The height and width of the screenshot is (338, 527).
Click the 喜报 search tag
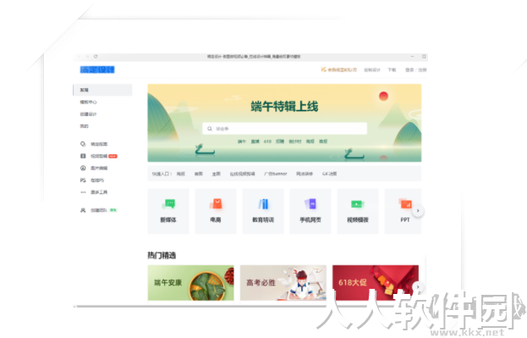point(323,141)
